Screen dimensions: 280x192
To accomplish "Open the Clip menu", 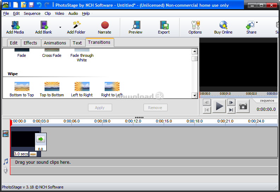I will (x=48, y=13).
